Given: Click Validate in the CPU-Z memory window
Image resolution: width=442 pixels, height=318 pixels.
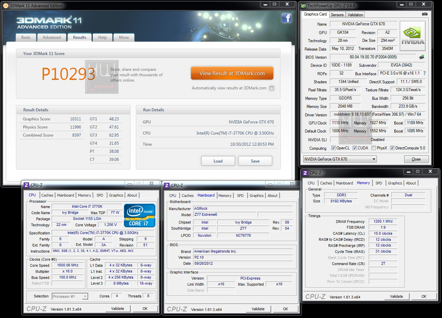Looking at the screenshot, I should 396,296.
